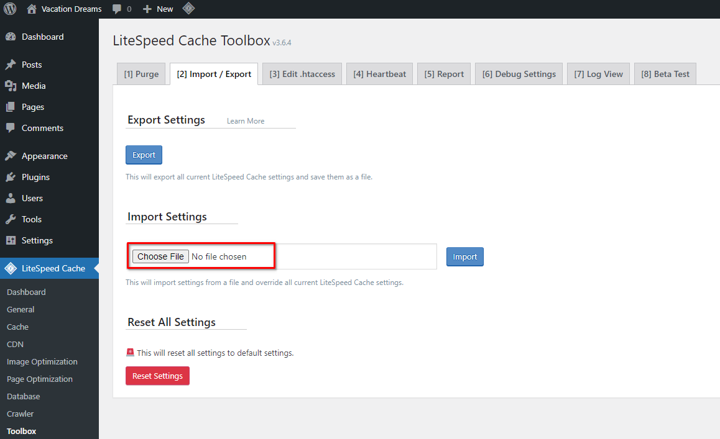Click + New in the admin toolbar
The image size is (720, 439).
point(157,9)
